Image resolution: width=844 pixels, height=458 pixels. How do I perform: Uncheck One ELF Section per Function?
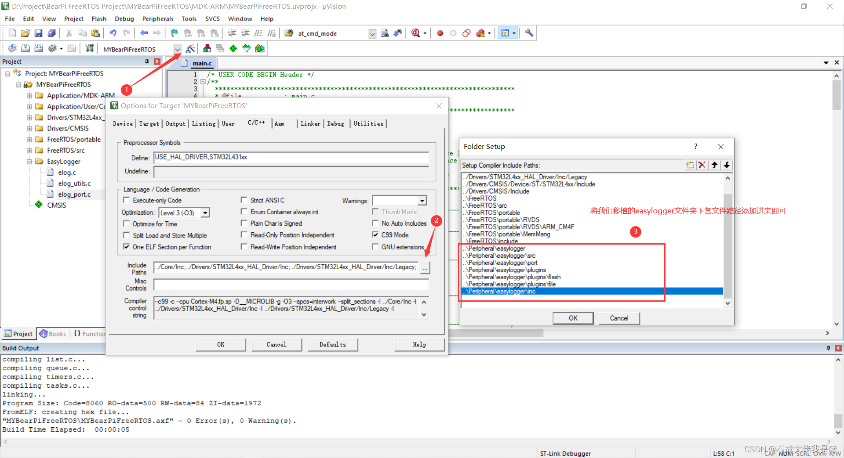(127, 247)
